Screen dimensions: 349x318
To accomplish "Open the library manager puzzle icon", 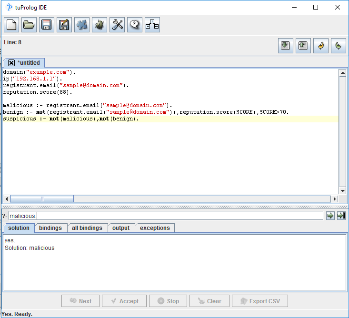I will 82,25.
